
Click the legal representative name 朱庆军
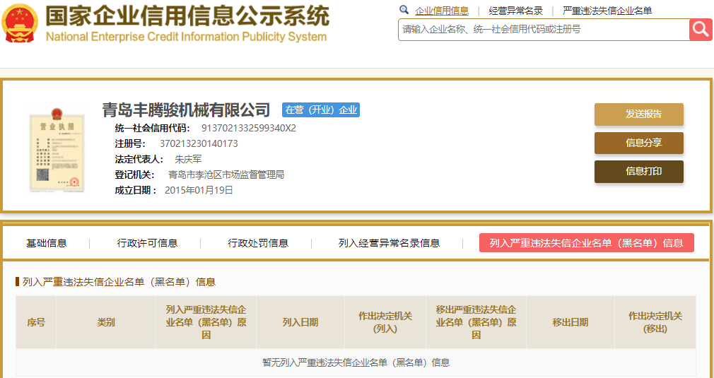point(188,159)
